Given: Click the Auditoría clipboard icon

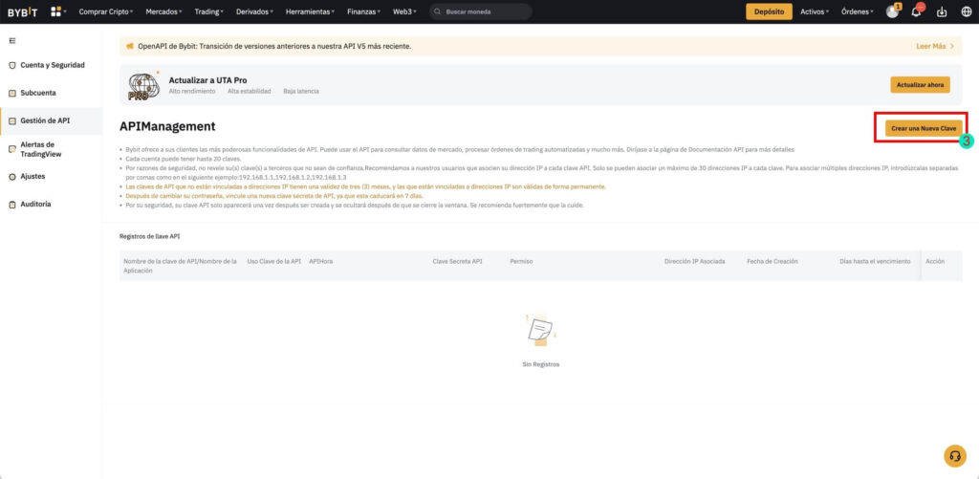Looking at the screenshot, I should click(x=11, y=205).
